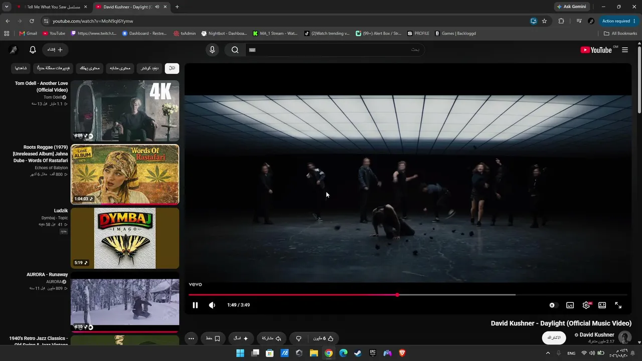Open the more actions three-dot menu
The height and width of the screenshot is (361, 642).
(191, 338)
